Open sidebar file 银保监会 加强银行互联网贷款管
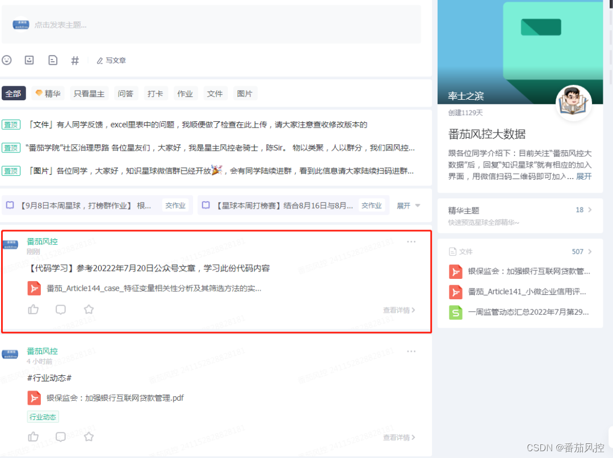 click(529, 271)
